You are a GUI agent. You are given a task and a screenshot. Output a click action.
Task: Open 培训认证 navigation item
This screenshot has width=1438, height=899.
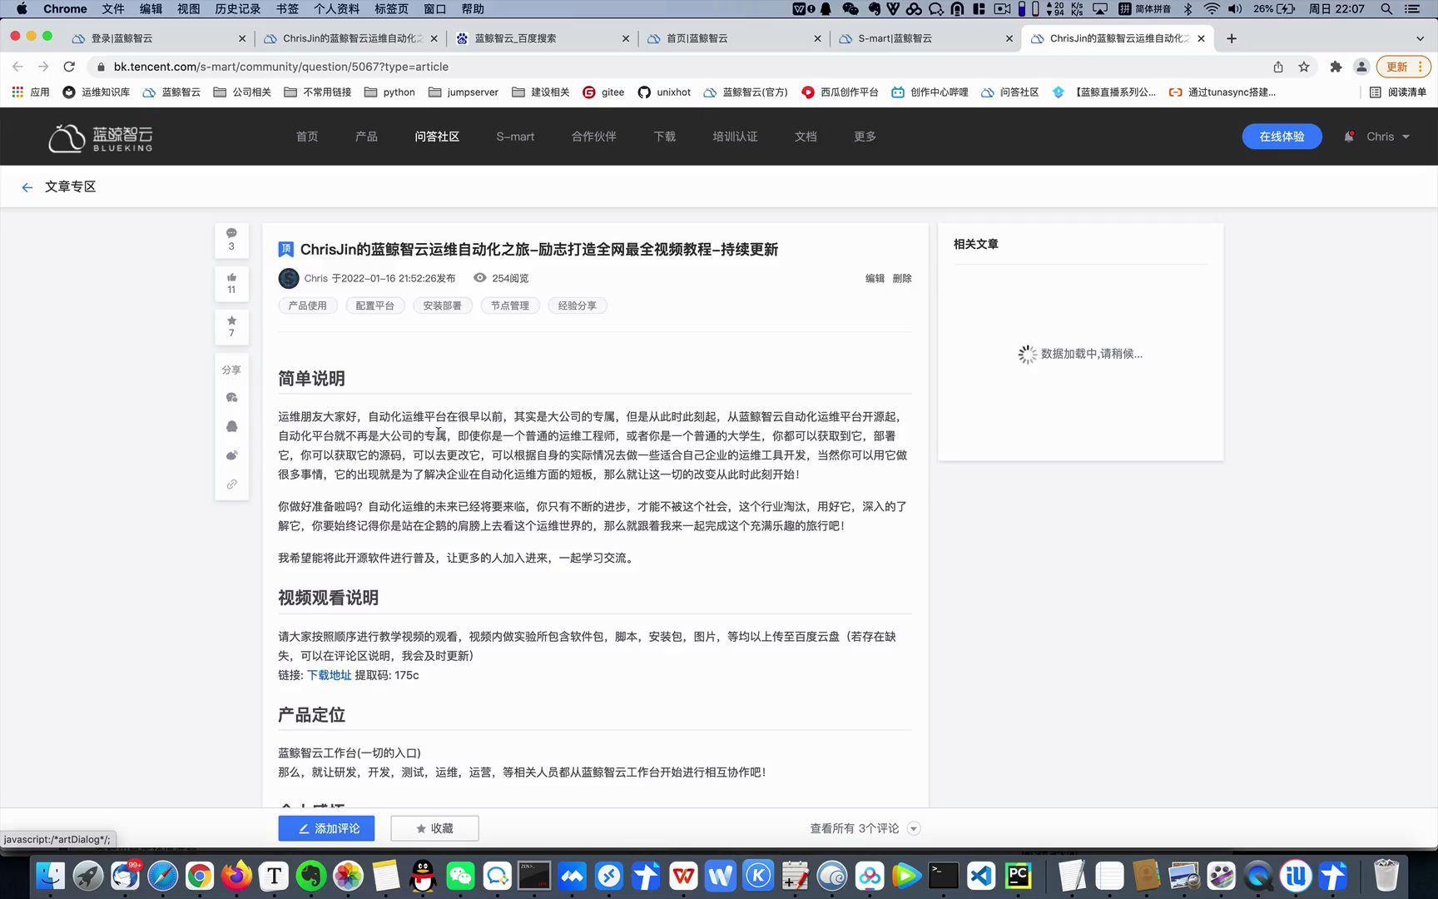(x=735, y=137)
